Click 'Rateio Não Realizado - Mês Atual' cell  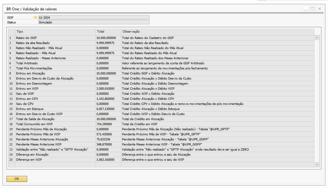pos(55,48)
